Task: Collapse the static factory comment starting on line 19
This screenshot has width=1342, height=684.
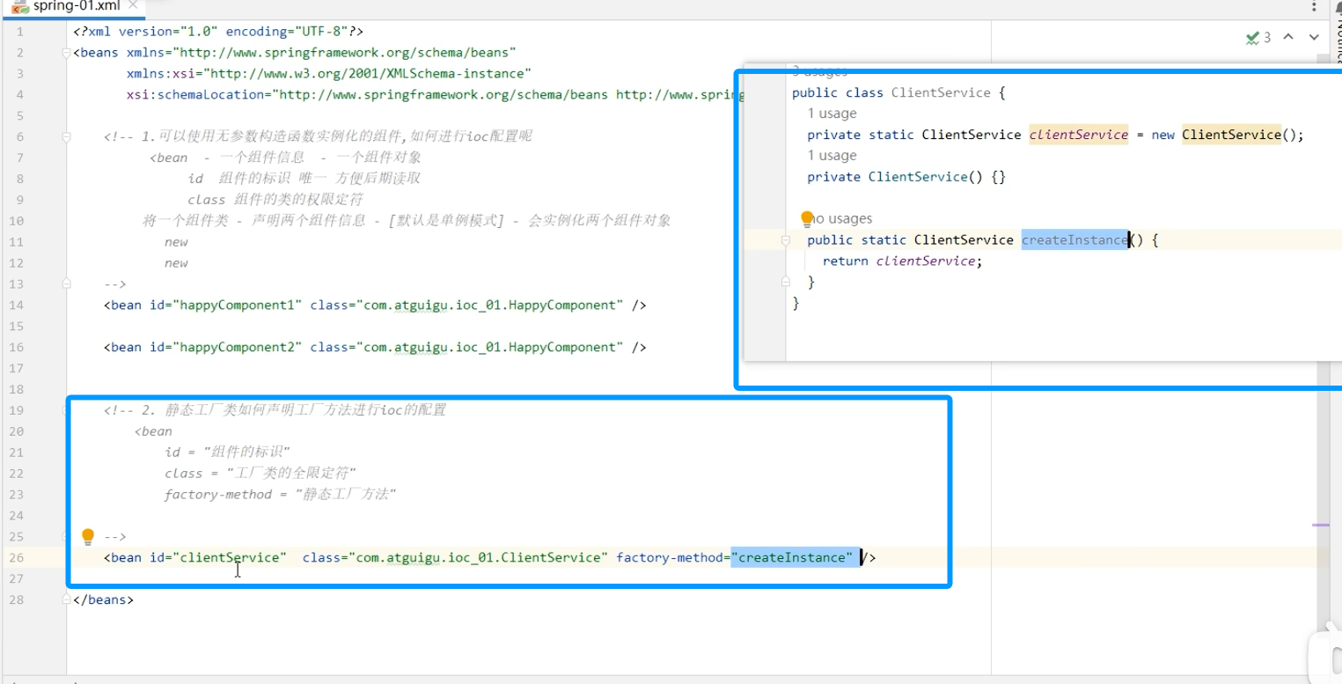Action: 66,410
